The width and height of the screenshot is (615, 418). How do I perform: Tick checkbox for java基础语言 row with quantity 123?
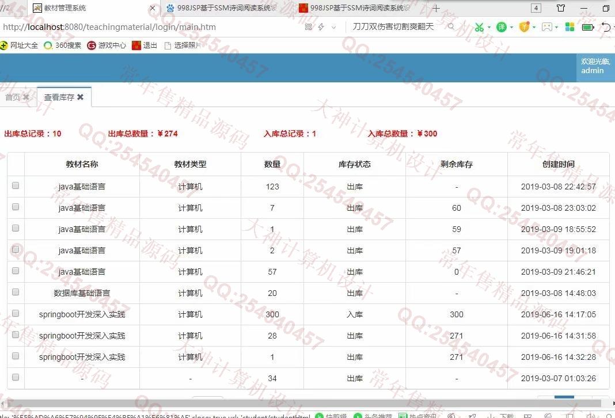[x=16, y=185]
